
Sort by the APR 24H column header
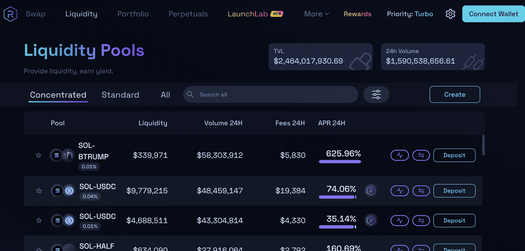pos(332,123)
